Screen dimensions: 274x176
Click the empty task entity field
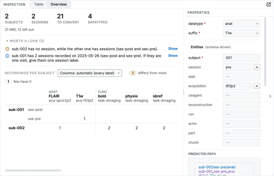click(241, 77)
